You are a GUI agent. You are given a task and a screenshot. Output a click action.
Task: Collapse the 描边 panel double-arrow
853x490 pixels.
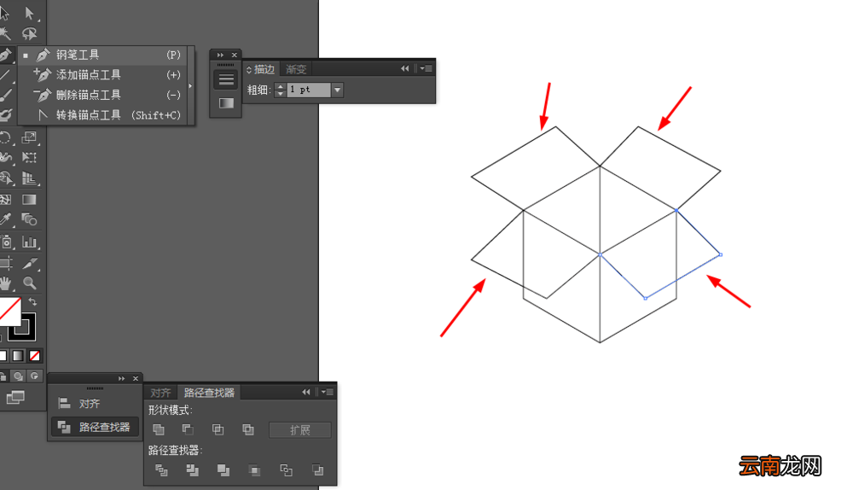point(404,68)
